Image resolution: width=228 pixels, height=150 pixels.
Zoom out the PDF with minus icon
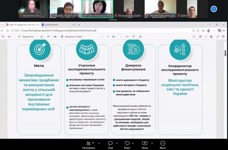[x=103, y=37]
